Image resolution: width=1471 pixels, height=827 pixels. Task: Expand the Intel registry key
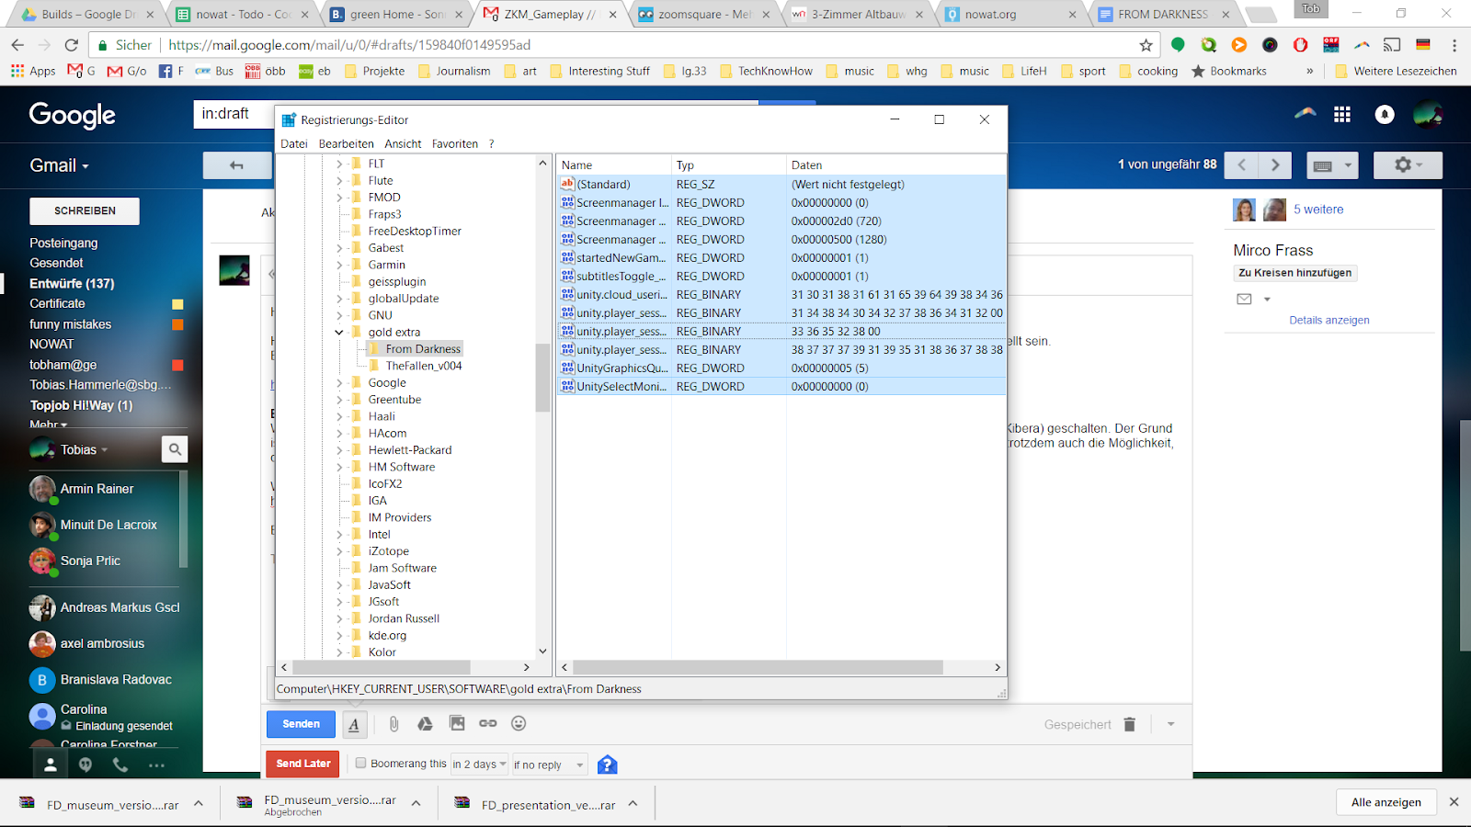339,535
